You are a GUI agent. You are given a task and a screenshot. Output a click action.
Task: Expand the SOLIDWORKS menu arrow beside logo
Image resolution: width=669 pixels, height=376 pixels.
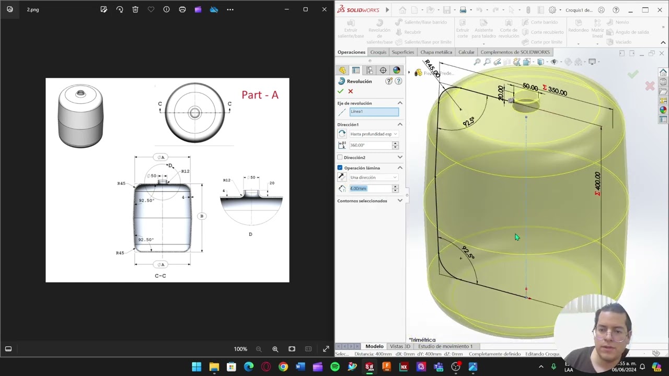pyautogui.click(x=387, y=10)
